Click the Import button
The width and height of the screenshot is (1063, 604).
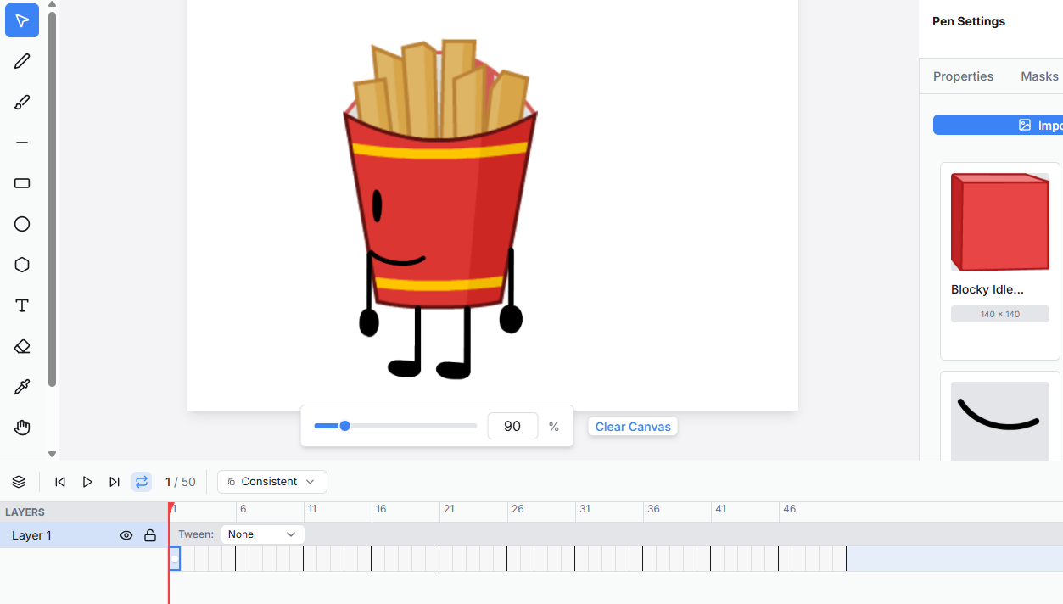point(998,125)
